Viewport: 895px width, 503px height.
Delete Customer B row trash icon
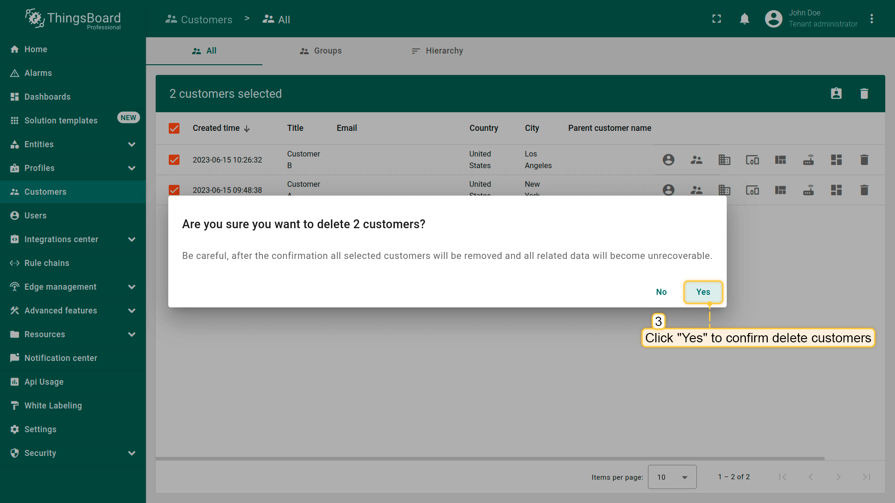tap(864, 160)
